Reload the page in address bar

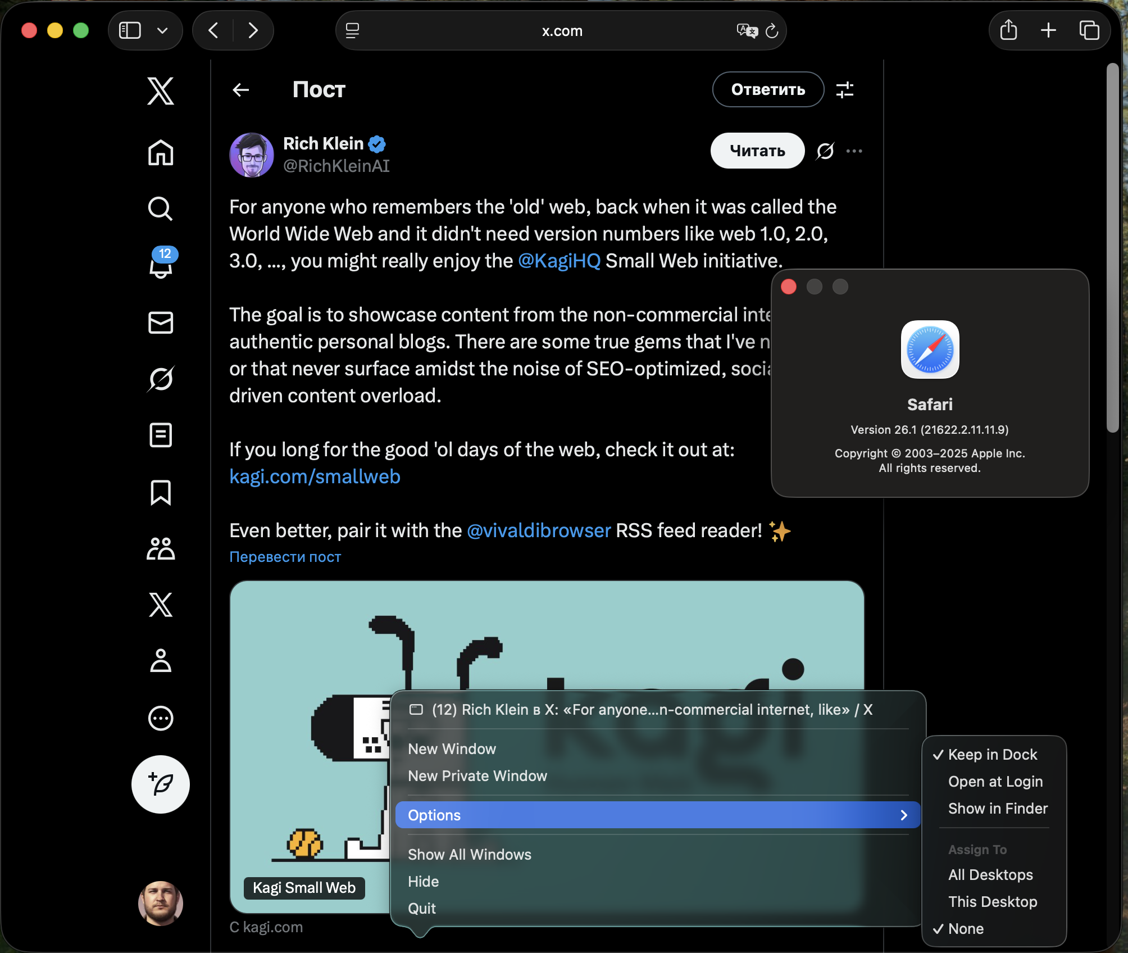point(772,30)
